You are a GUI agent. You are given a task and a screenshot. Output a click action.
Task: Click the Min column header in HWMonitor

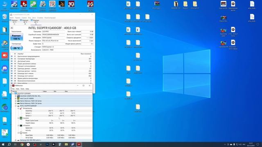[x=59, y=91]
